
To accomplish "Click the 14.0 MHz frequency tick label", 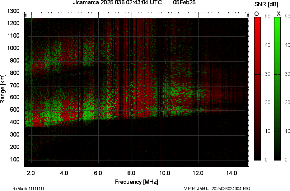I will (x=232, y=173).
